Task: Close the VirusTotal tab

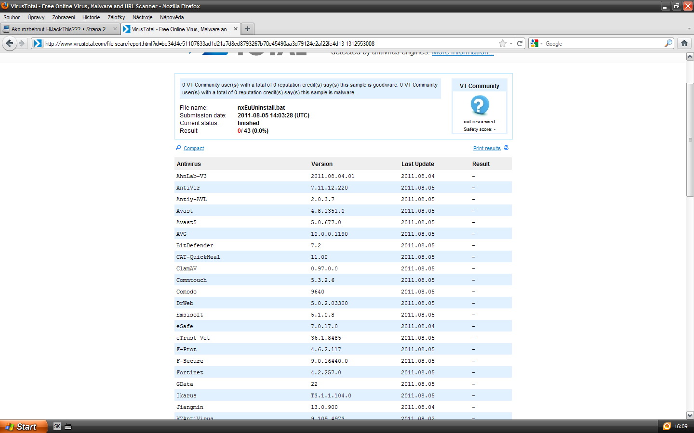Action: point(236,29)
